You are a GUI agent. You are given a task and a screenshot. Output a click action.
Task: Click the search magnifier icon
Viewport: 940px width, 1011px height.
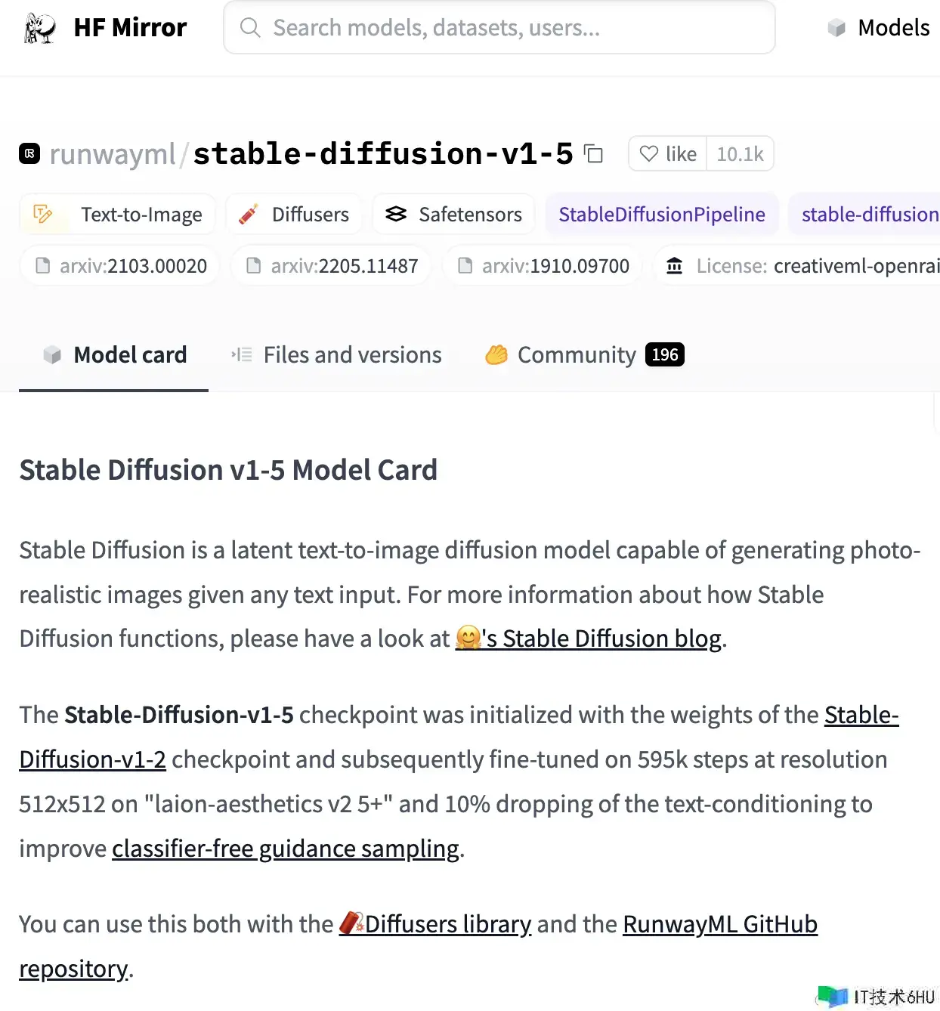250,28
